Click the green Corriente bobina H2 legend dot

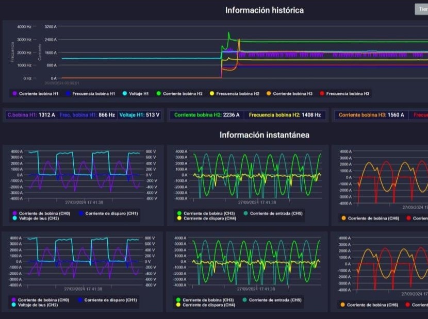[x=159, y=94]
